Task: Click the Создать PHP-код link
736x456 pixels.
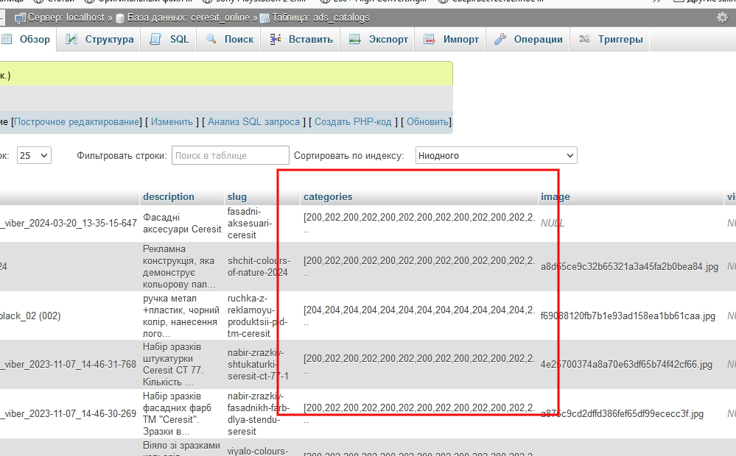Action: point(353,121)
